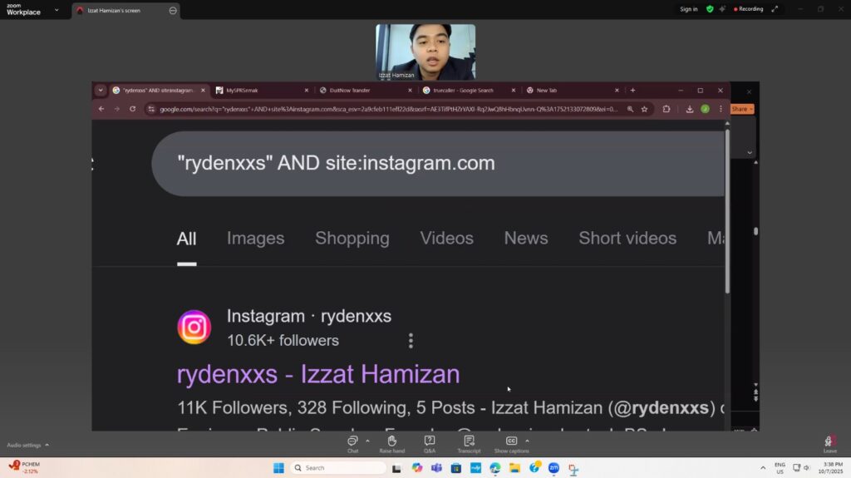851x478 pixels.
Task: Close the New Tab tab
Action: pyautogui.click(x=617, y=90)
